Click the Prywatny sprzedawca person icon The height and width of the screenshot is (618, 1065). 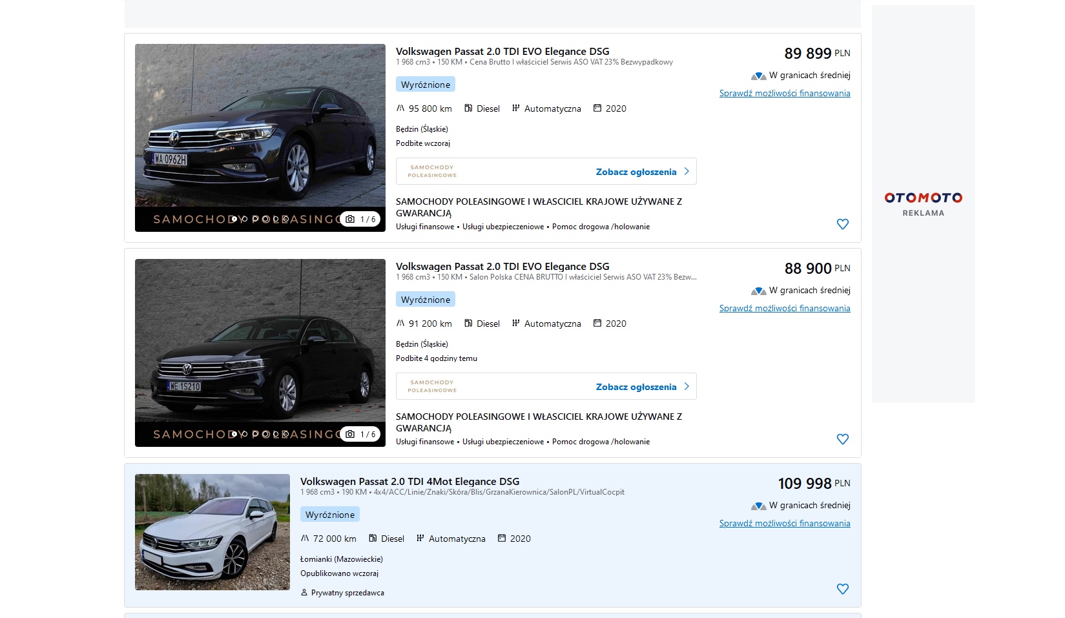point(304,593)
